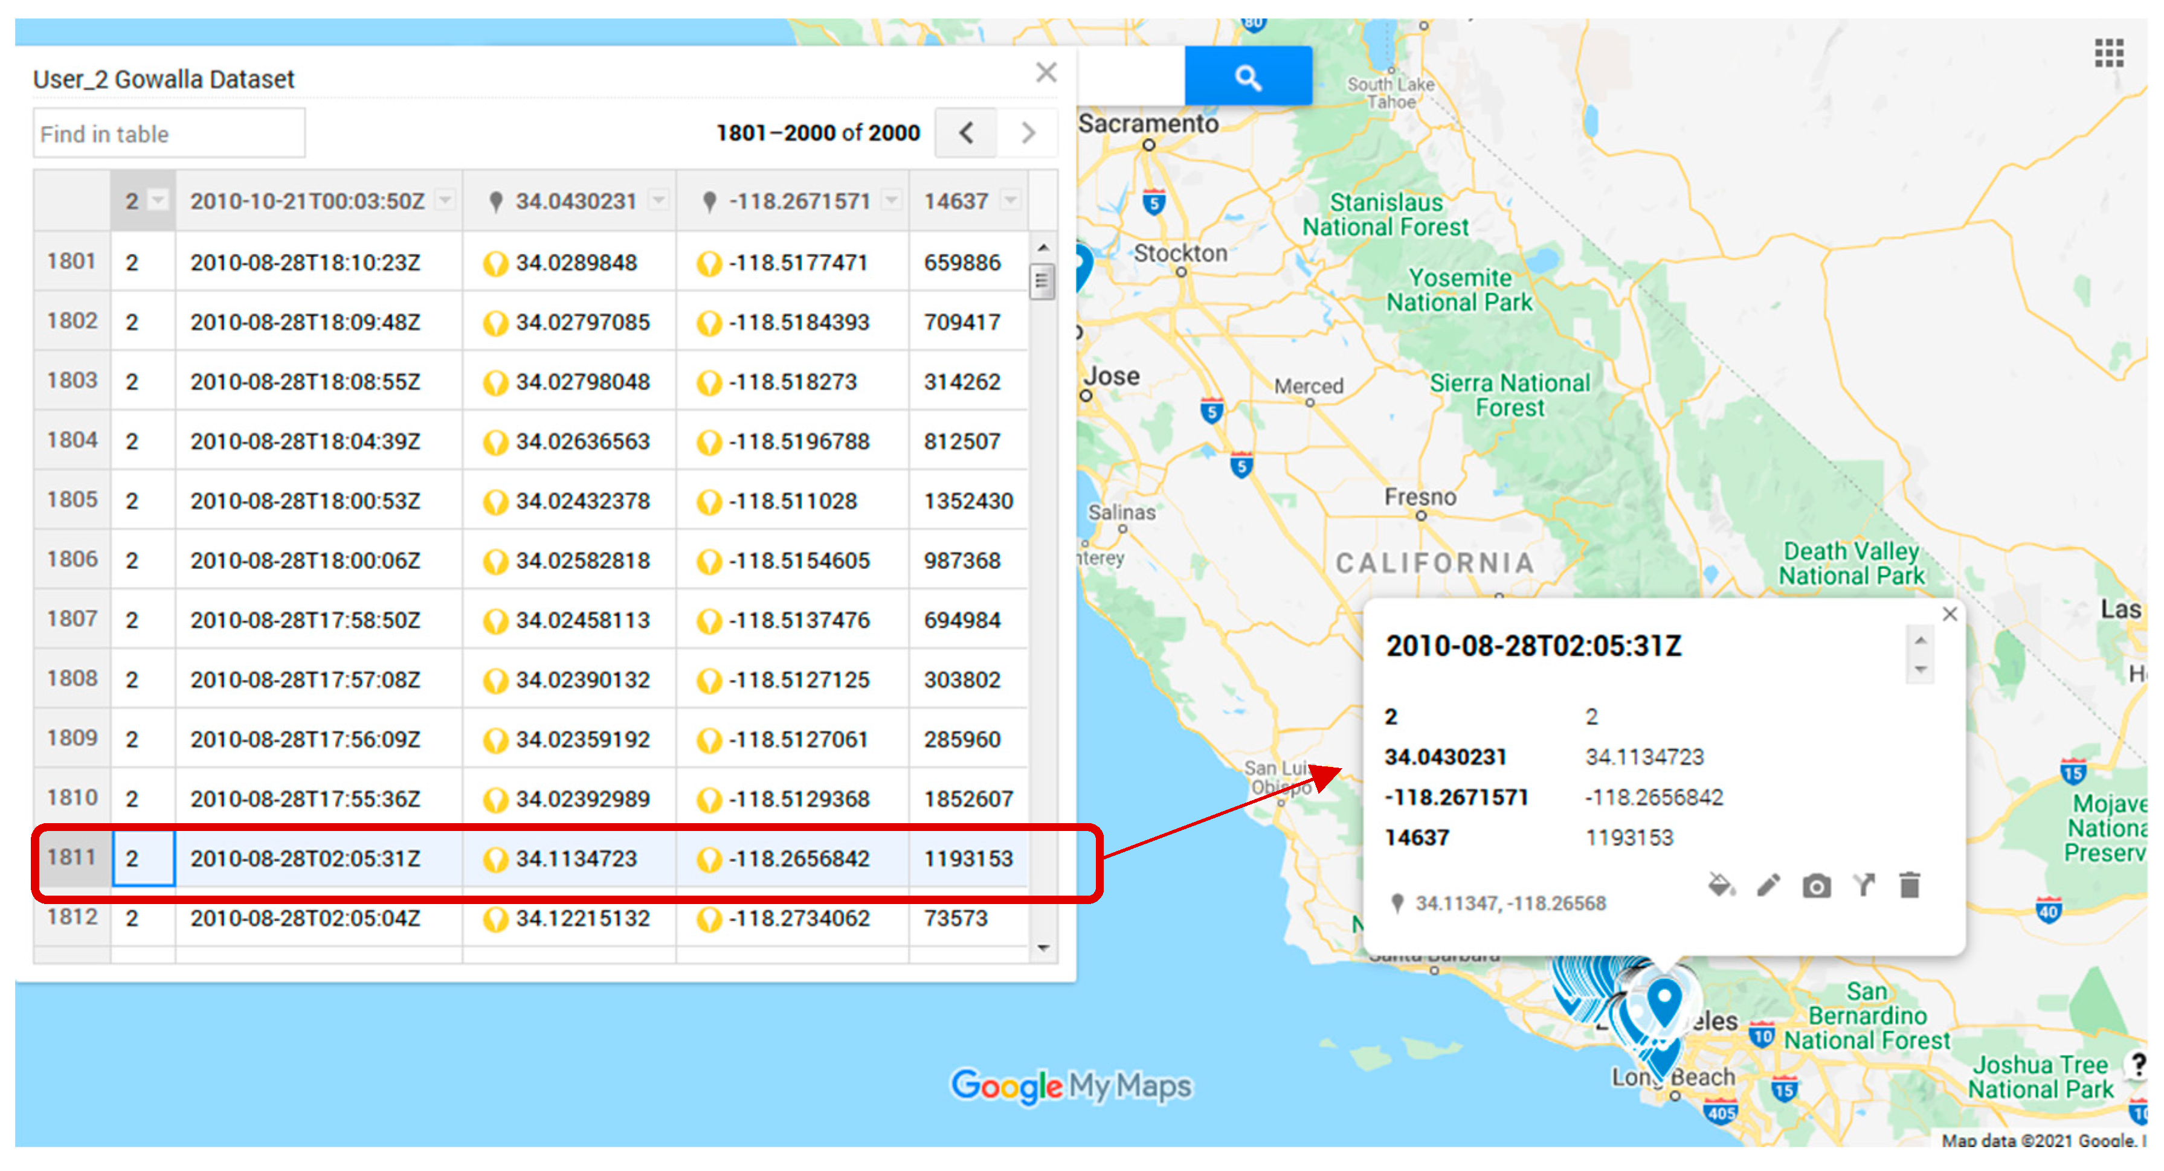
Task: Click table scrollbar down arrow
Action: click(x=1043, y=948)
